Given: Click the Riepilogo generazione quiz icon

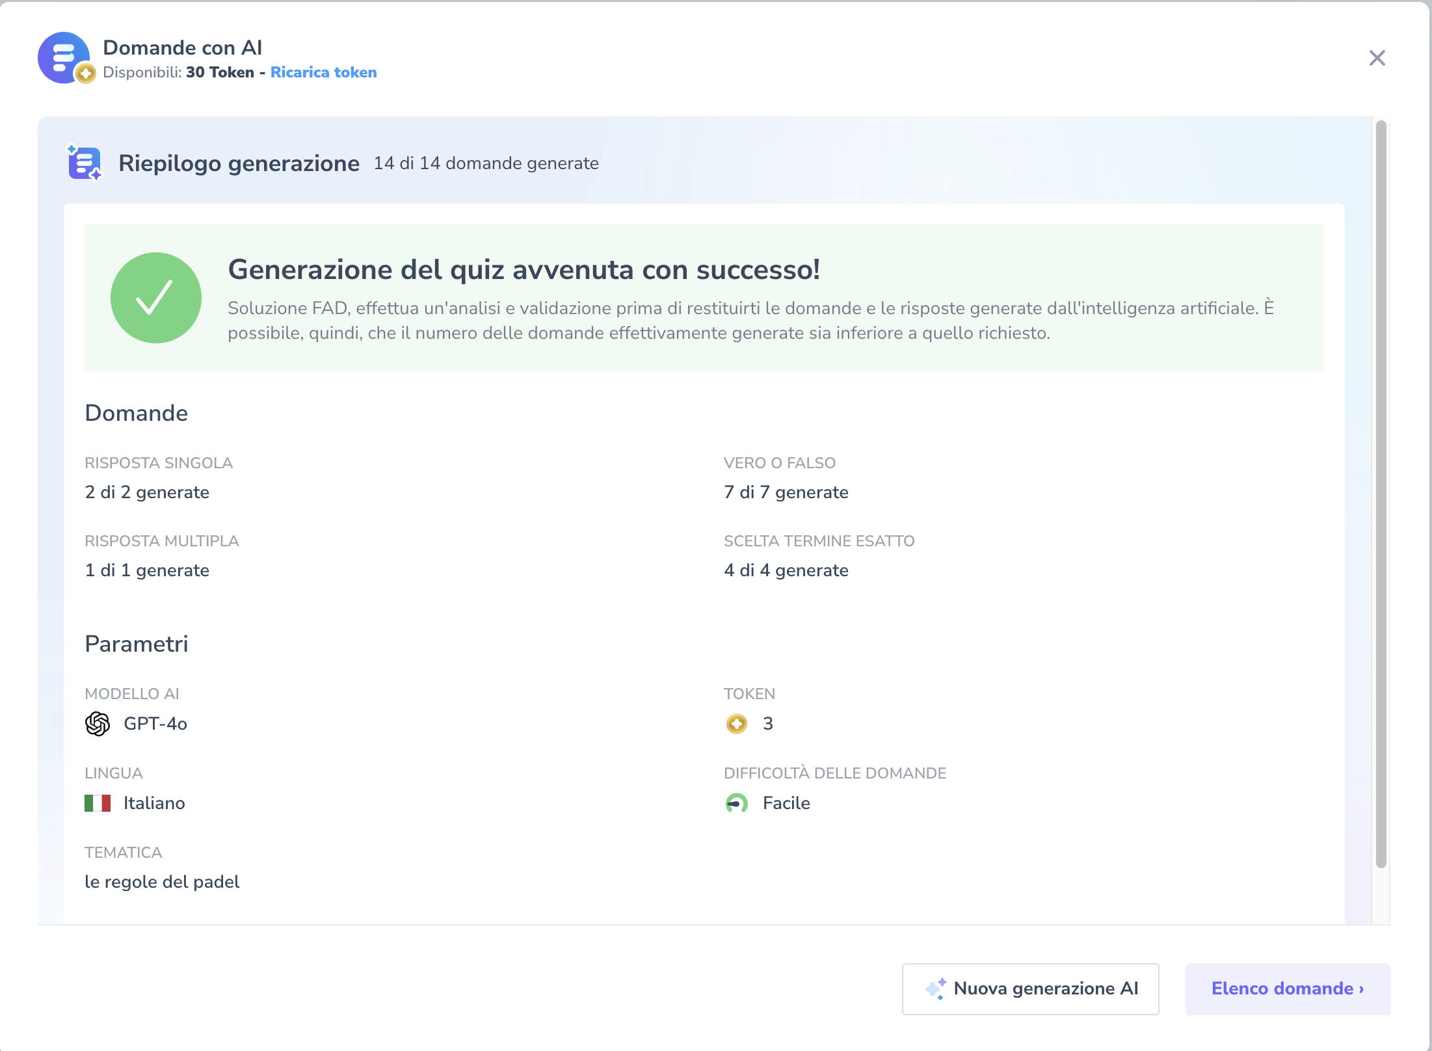Looking at the screenshot, I should coord(85,163).
